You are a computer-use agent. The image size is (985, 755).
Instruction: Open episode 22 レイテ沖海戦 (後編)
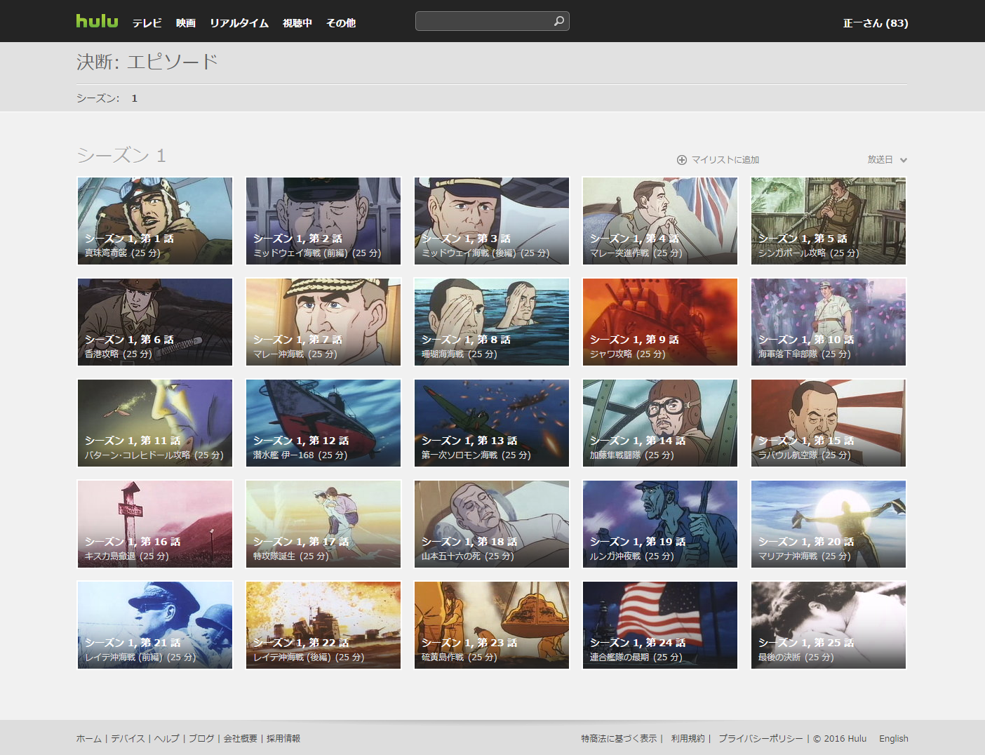click(323, 625)
